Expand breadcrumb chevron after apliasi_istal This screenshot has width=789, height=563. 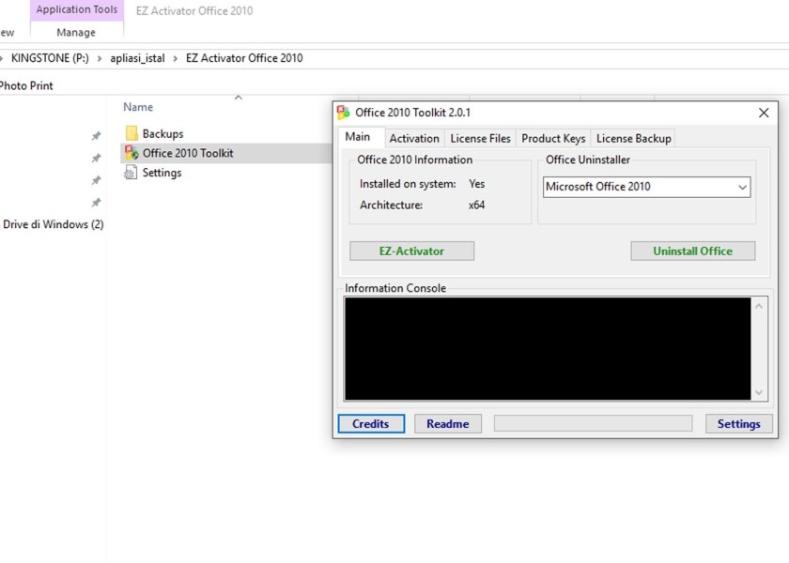(175, 58)
